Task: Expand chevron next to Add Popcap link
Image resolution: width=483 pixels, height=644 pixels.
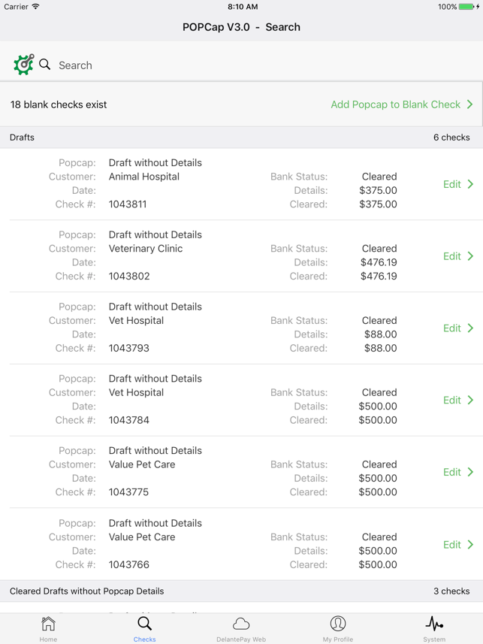Action: pos(470,104)
